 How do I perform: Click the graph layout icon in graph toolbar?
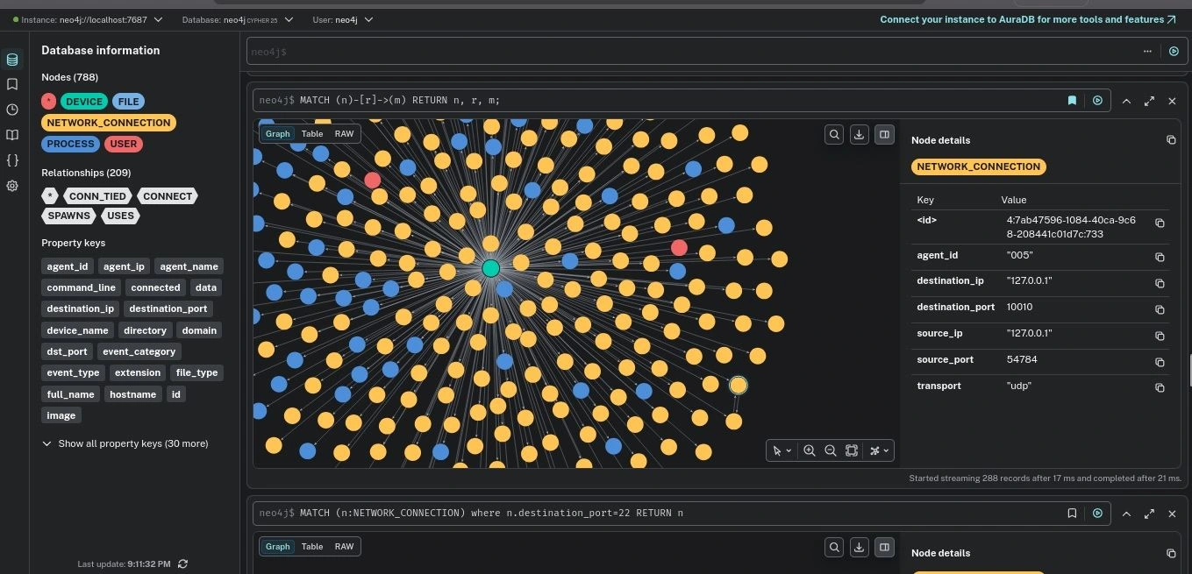point(874,450)
